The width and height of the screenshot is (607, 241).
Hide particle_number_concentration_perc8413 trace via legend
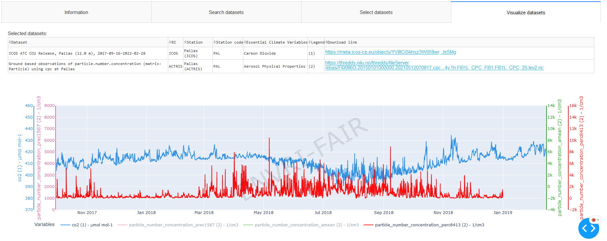[429, 225]
